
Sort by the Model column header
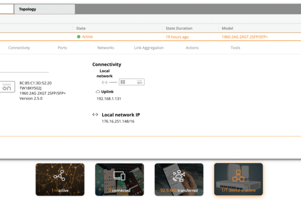227,28
